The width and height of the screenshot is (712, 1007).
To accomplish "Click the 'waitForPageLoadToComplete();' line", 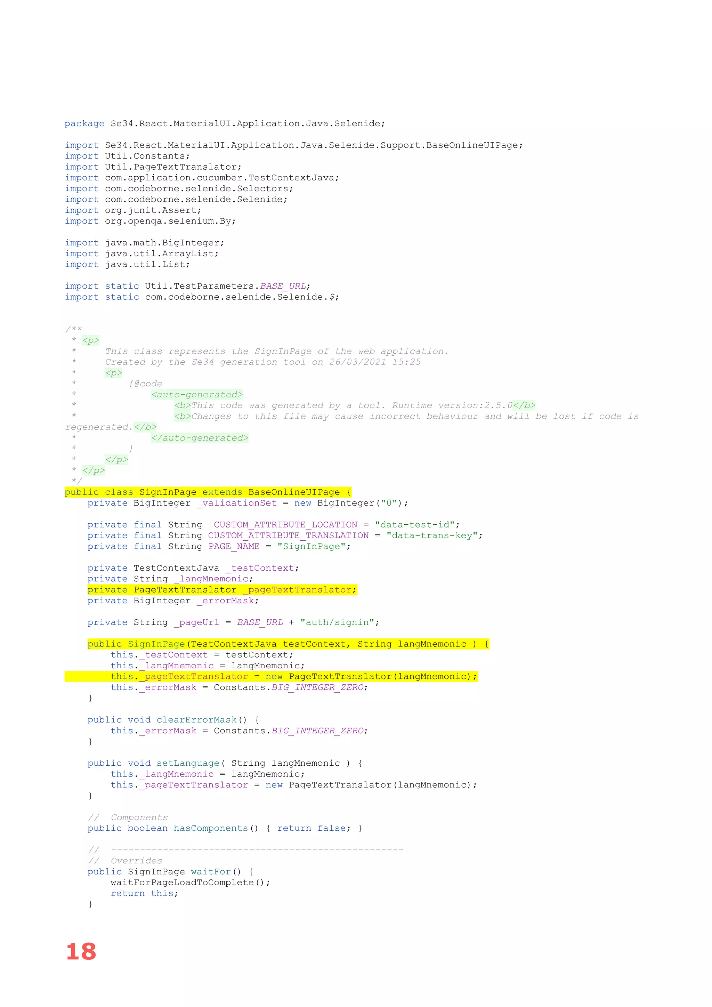I will coord(191,883).
